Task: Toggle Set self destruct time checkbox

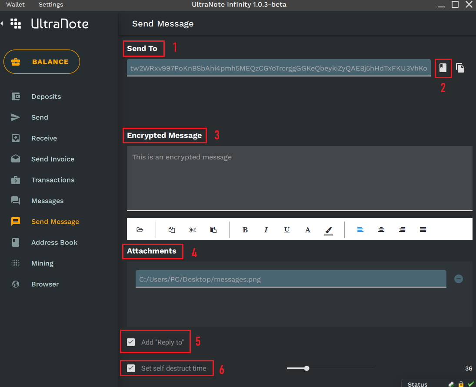Action: click(131, 368)
